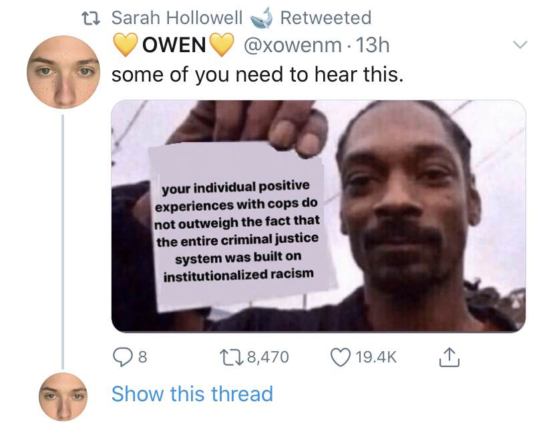553x428 pixels.
Task: Click the smaller avatar beside Show this thread
Action: pos(63,397)
